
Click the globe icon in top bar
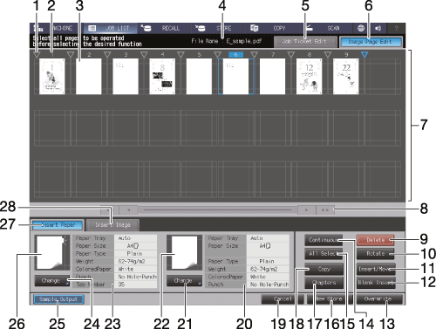coord(361,28)
